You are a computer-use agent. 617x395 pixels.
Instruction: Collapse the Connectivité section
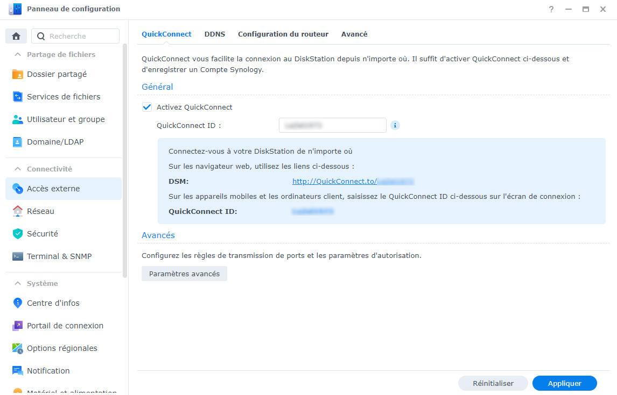18,169
